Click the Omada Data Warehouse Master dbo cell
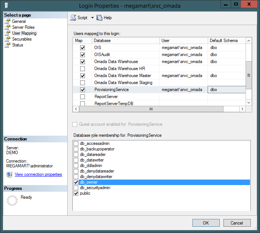260x233 pixels. (x=227, y=76)
